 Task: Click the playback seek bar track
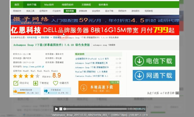[x=96, y=109]
